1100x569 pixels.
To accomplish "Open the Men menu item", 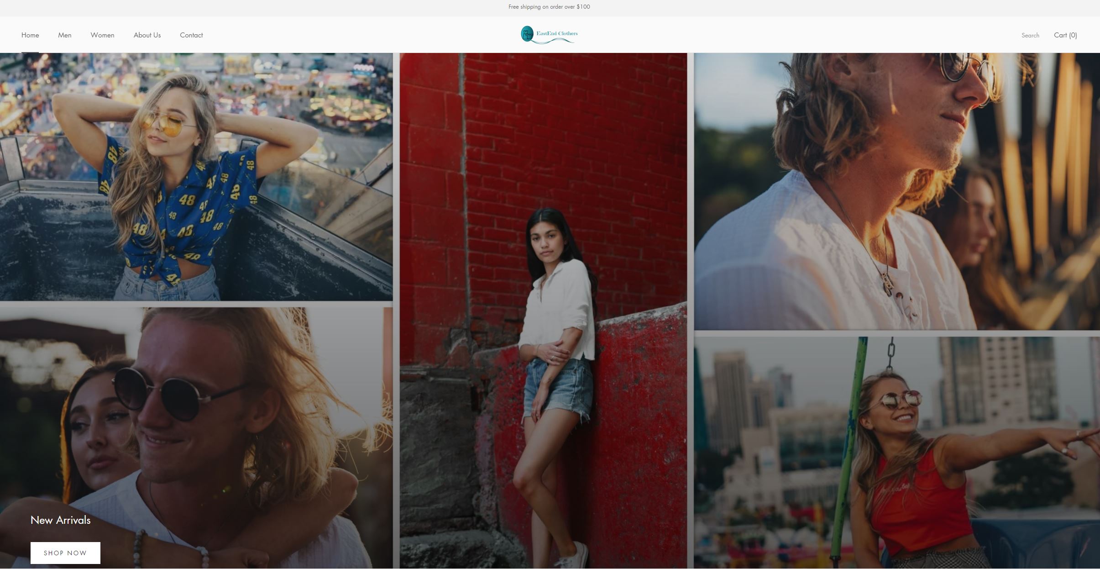I will point(65,35).
